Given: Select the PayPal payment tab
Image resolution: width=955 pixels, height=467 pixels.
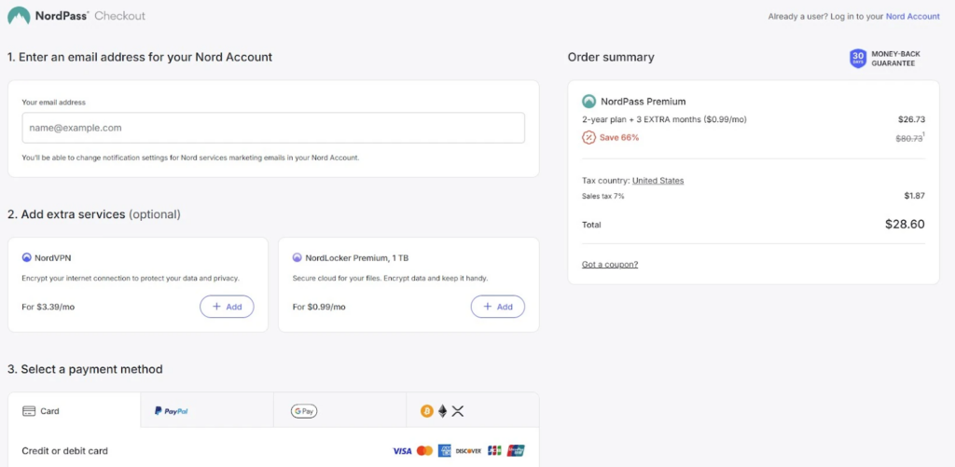Looking at the screenshot, I should point(207,410).
